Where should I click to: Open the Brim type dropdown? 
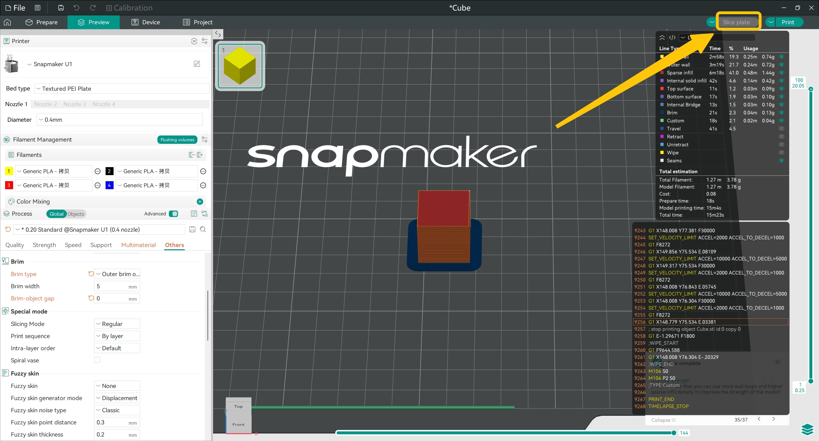pos(117,274)
